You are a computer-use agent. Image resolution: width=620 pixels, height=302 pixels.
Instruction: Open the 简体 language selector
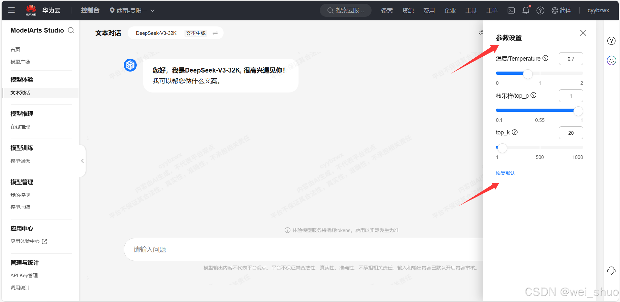[x=562, y=10]
